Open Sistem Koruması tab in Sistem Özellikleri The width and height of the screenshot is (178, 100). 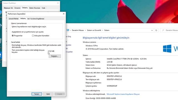(x=34, y=8)
